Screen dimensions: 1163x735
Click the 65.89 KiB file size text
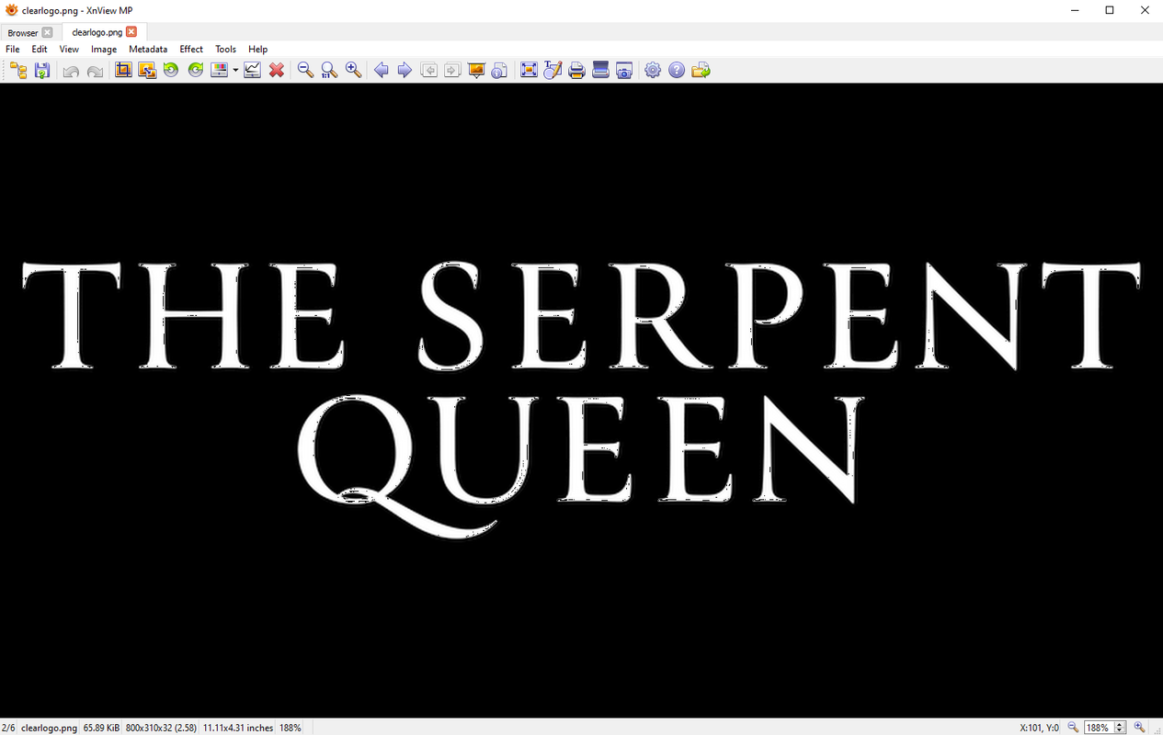click(x=101, y=728)
